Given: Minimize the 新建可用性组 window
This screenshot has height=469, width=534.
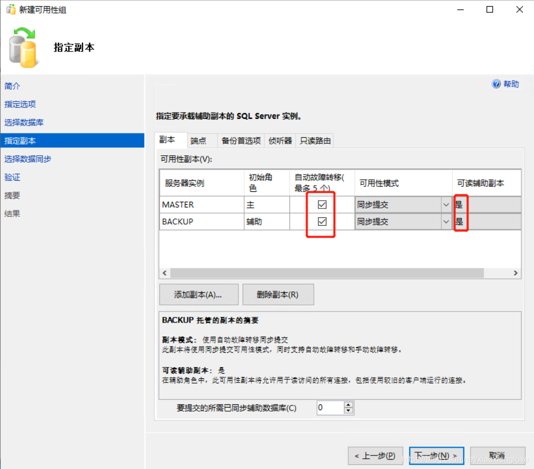Looking at the screenshot, I should click(461, 9).
